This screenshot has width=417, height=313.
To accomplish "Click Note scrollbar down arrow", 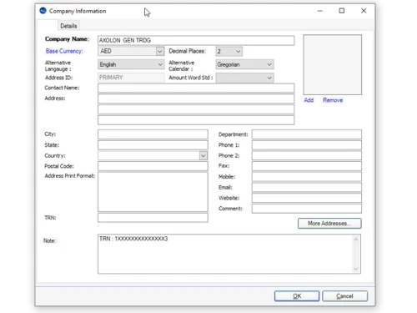I will click(x=356, y=269).
